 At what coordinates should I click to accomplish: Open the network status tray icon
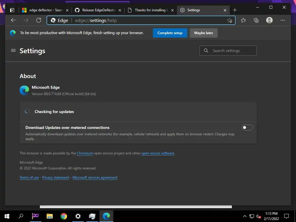(x=252, y=216)
